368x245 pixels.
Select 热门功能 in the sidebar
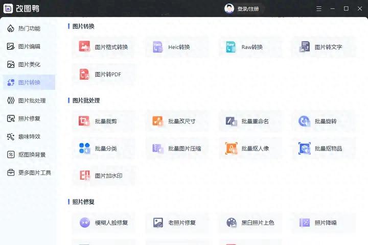pyautogui.click(x=29, y=29)
